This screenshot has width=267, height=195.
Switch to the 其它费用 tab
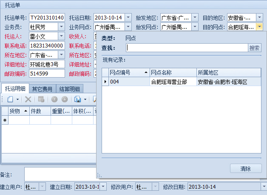42,89
